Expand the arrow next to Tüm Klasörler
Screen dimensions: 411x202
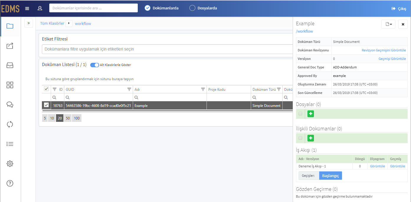click(x=69, y=23)
